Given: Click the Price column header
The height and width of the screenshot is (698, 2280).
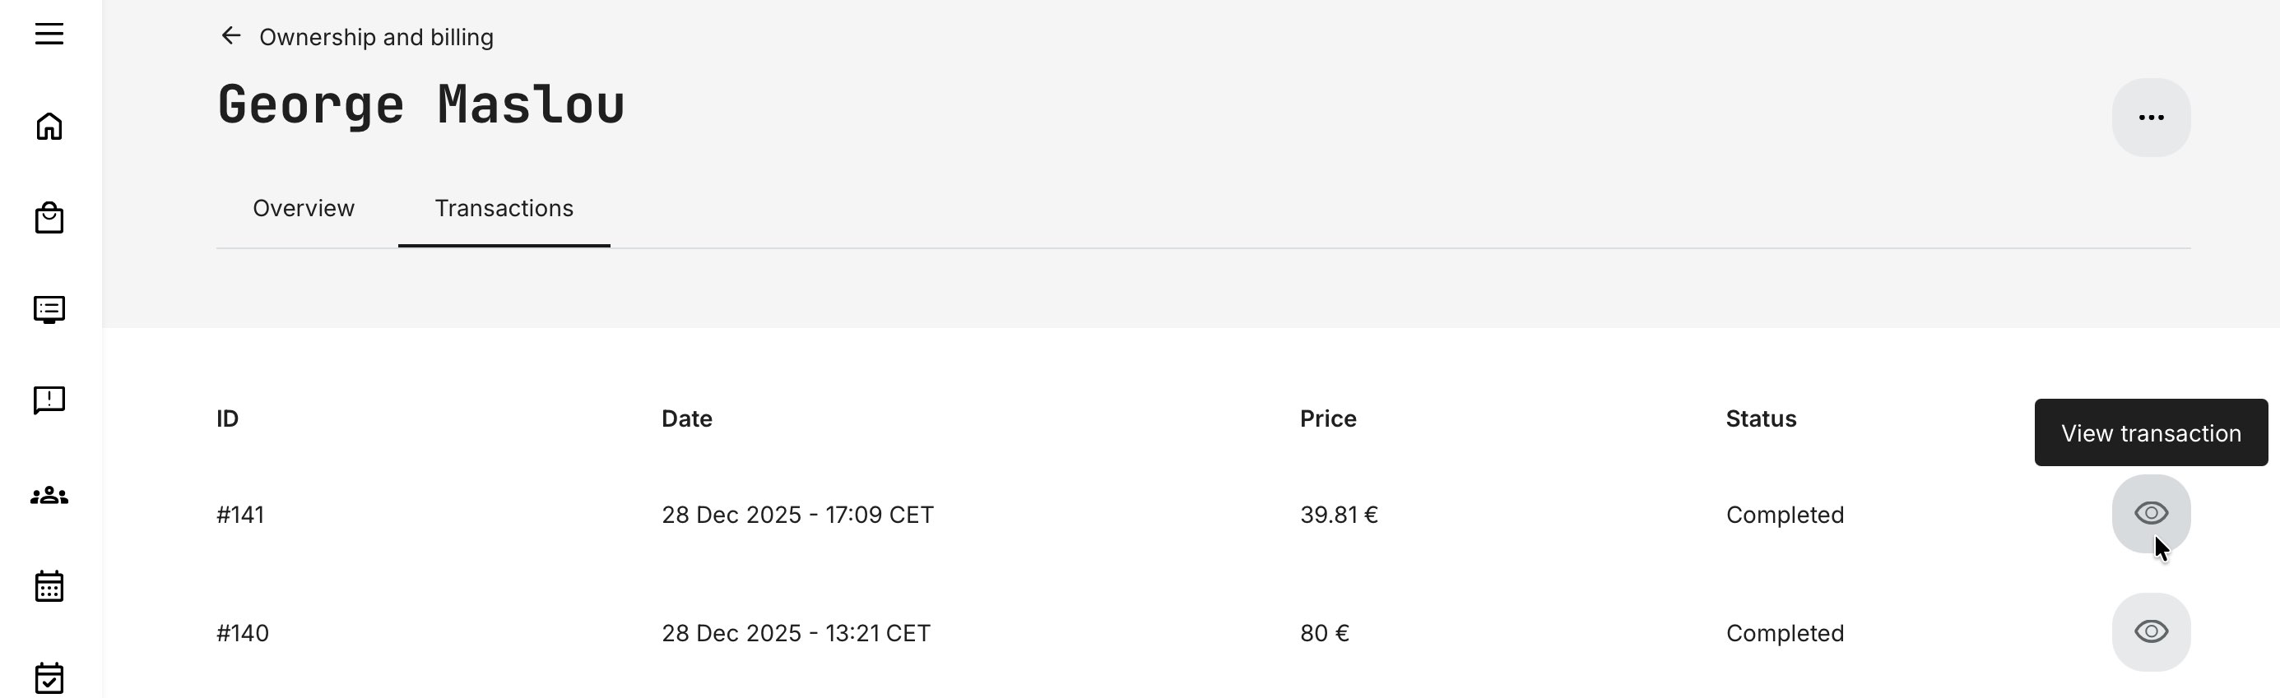Looking at the screenshot, I should point(1328,419).
